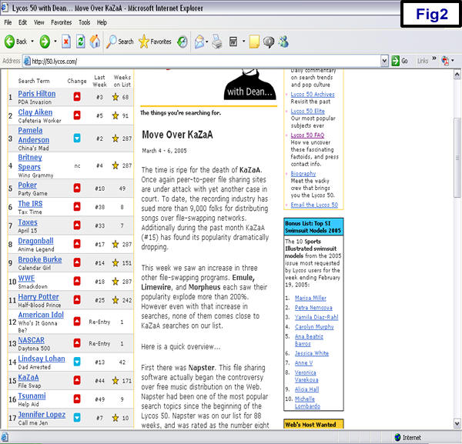462x444 pixels.
Task: Open dropdown next to PDF toolbar icon
Action: point(453,61)
